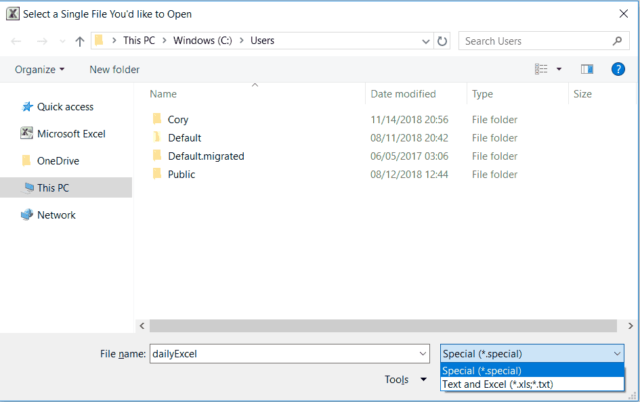Open the Cory folder
The image size is (640, 402).
click(x=178, y=119)
